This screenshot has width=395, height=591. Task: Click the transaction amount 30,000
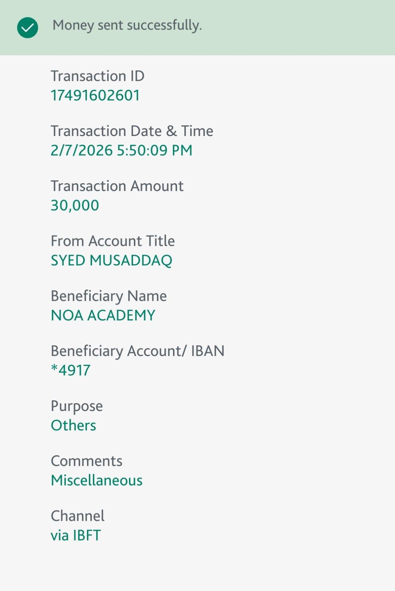pyautogui.click(x=75, y=206)
